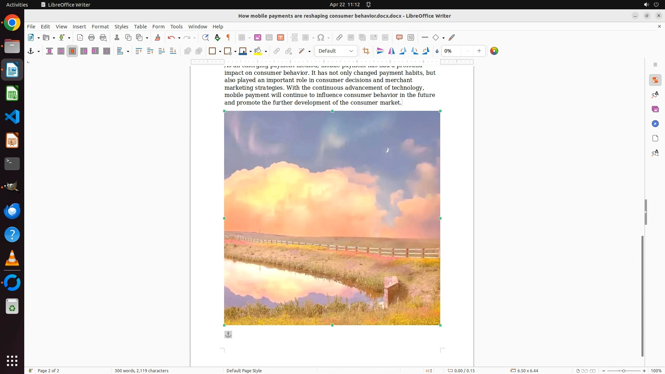Expand the undo history dropdown arrow
Screen dimensions: 665x374
(179, 38)
